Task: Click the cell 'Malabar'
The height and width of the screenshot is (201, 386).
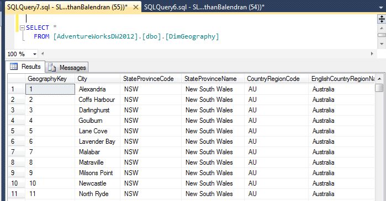Action: (97, 152)
